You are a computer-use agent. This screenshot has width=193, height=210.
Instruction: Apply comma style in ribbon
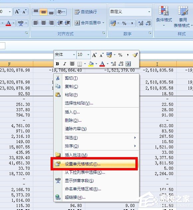click(132, 23)
